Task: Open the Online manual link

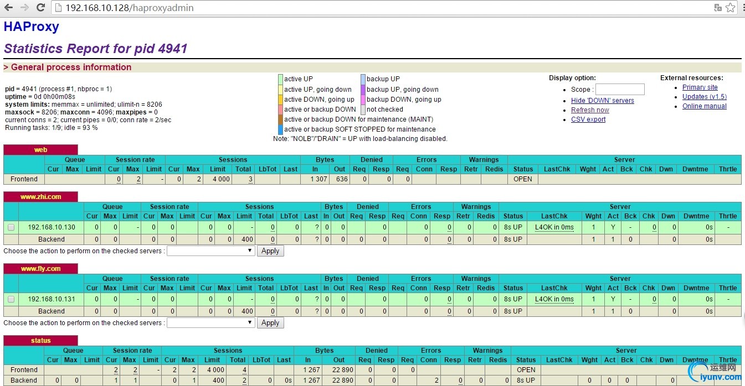Action: [x=704, y=106]
